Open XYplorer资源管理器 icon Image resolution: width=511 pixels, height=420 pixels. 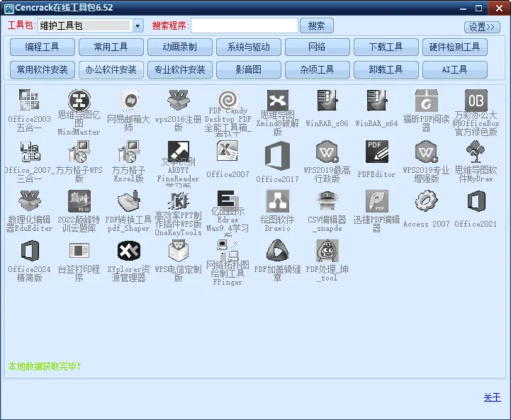point(128,251)
